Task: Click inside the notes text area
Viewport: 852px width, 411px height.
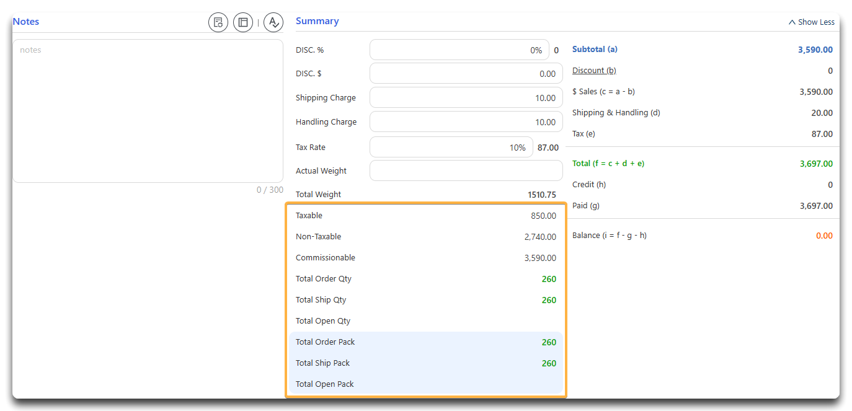Action: click(x=148, y=111)
